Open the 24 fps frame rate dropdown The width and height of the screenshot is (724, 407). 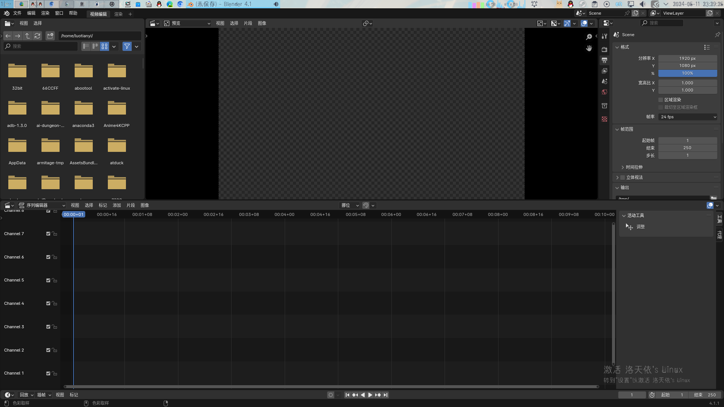688,117
